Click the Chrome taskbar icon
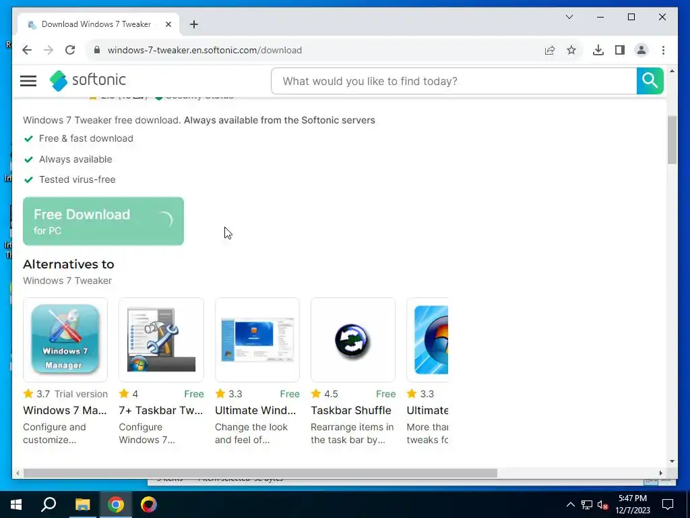The height and width of the screenshot is (518, 690). (116, 505)
